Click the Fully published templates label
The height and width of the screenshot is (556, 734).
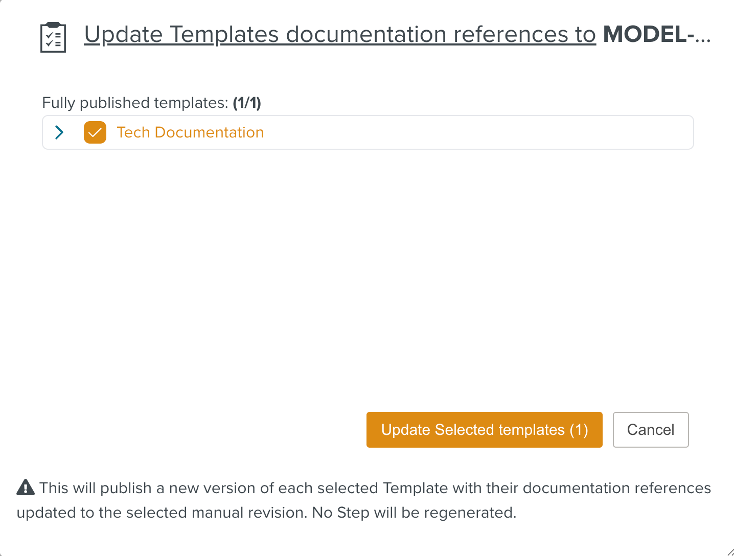click(x=135, y=103)
